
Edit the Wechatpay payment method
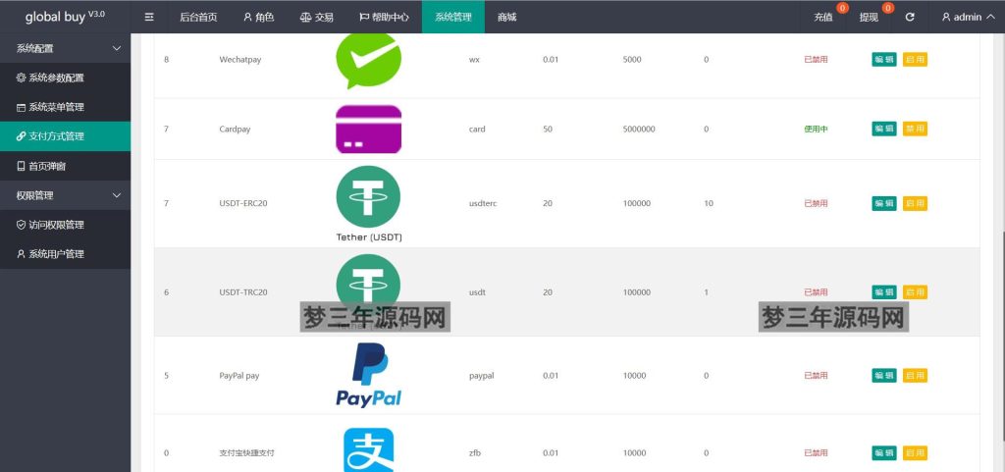884,60
